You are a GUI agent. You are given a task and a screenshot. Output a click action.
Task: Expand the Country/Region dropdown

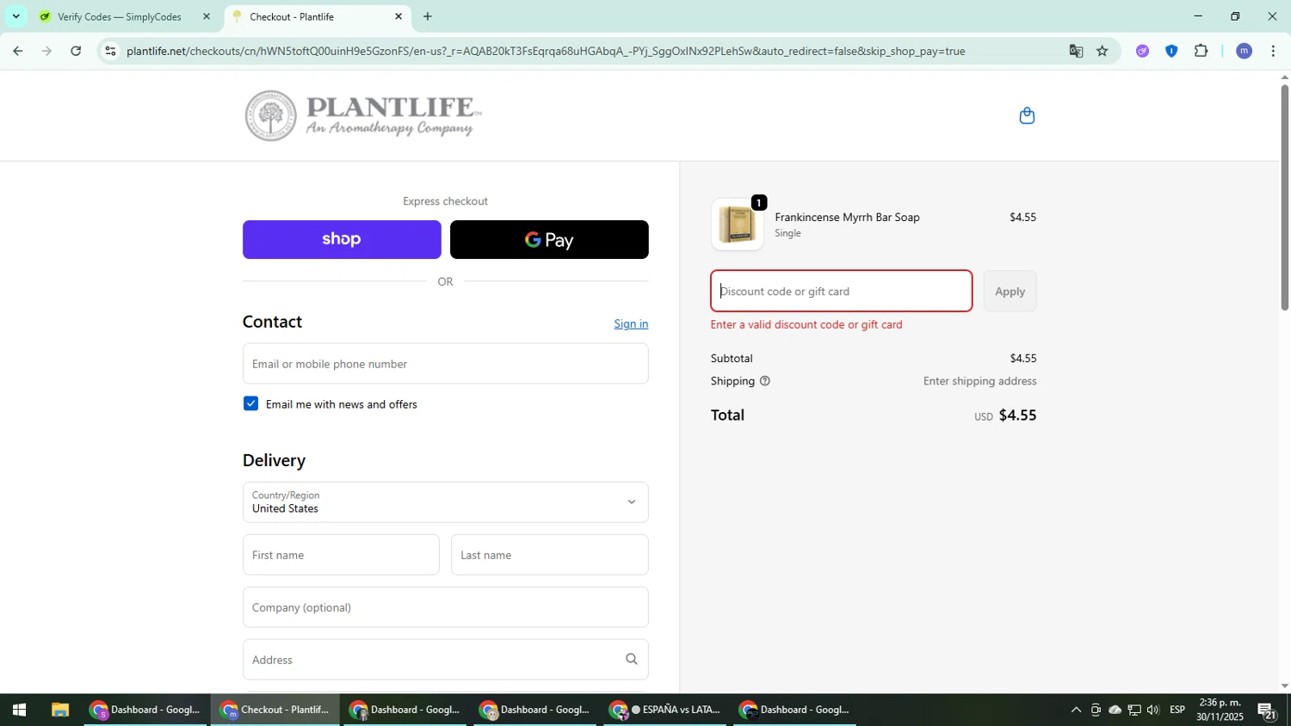pyautogui.click(x=445, y=502)
